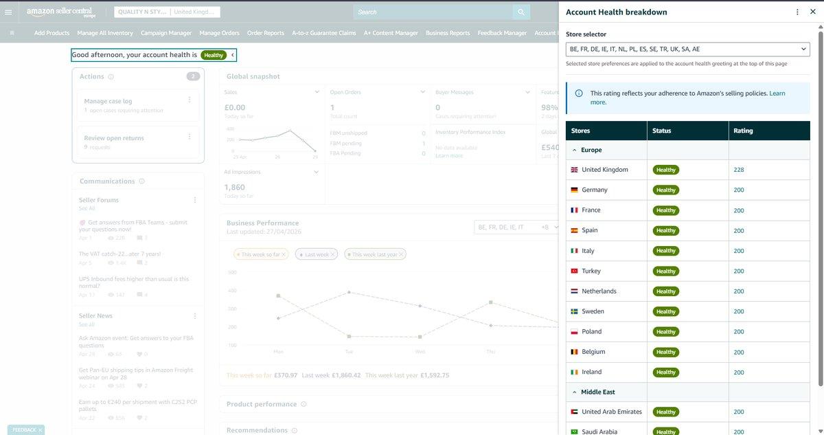This screenshot has height=435, width=824.
Task: Remove 'Last week' filter chip
Action: click(x=333, y=254)
